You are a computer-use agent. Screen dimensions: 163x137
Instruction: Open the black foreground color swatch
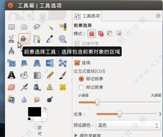click(x=35, y=112)
